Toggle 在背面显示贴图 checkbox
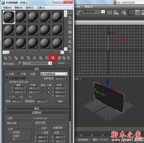144x143 pixels. pos(6,78)
